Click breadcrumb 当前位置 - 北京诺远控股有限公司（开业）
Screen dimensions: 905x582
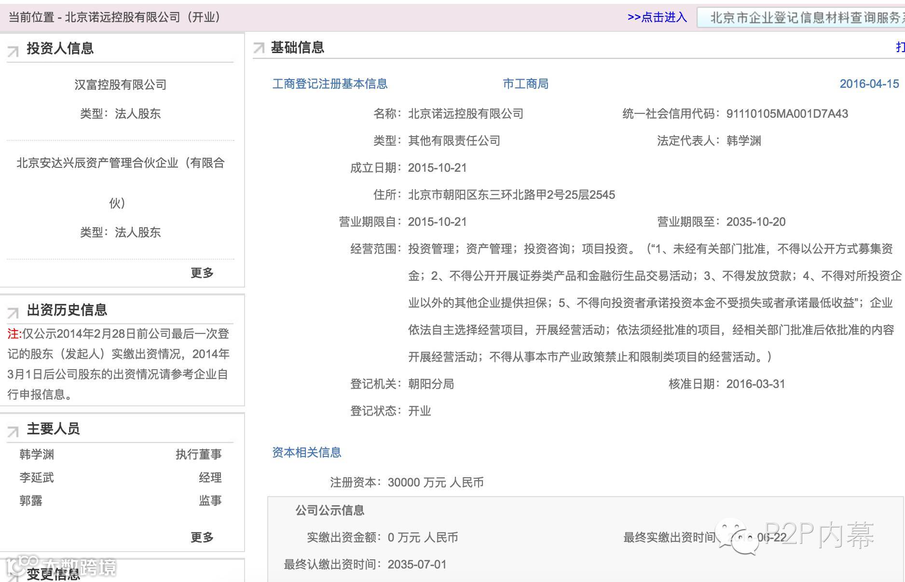click(115, 17)
